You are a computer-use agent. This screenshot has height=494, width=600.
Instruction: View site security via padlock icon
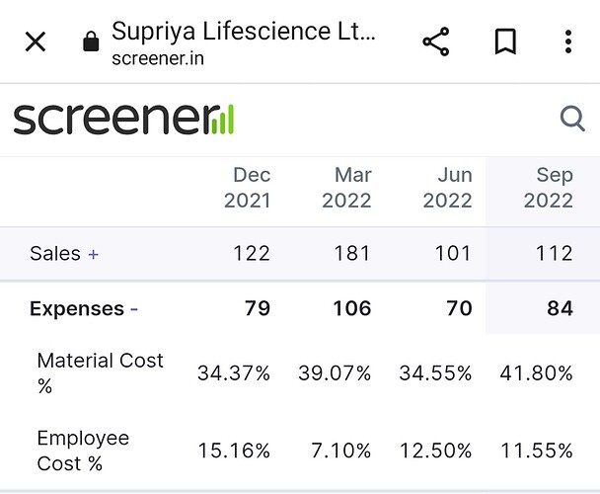tap(91, 41)
